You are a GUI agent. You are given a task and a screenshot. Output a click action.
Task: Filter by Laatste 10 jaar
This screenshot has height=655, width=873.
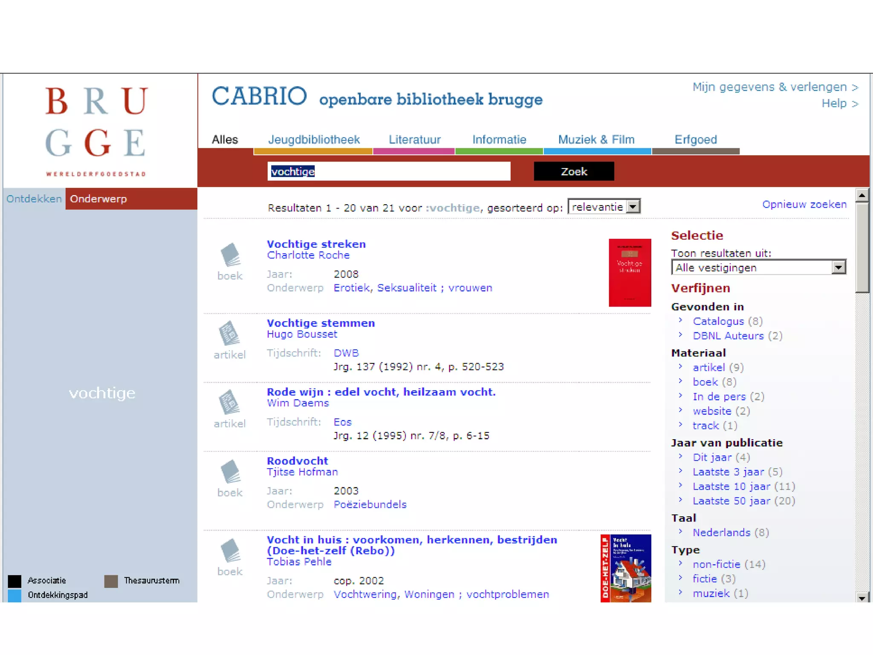[x=731, y=486]
